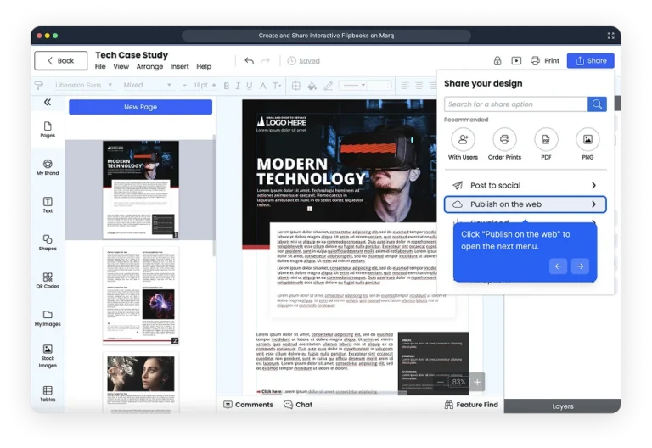Increase font size with plus

coord(214,85)
